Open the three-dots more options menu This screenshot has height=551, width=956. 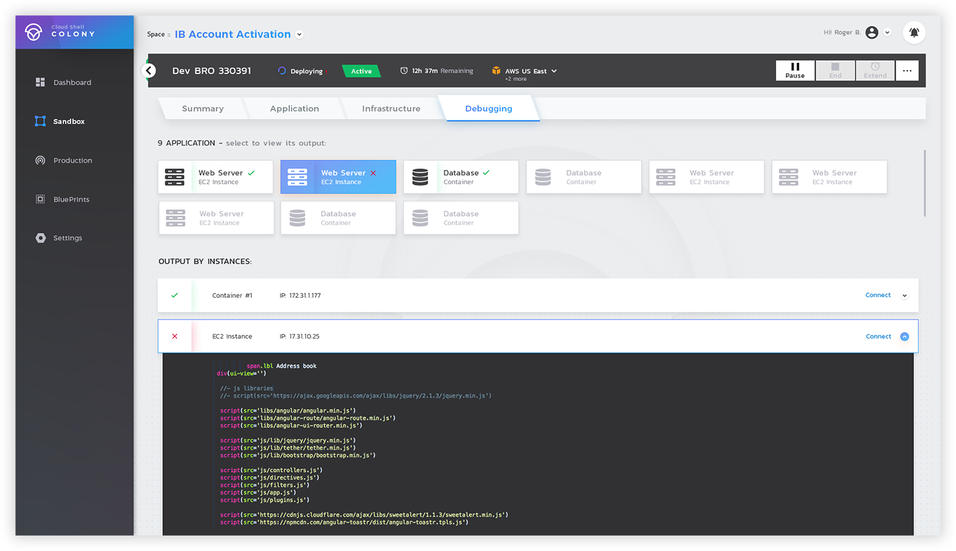(x=907, y=71)
